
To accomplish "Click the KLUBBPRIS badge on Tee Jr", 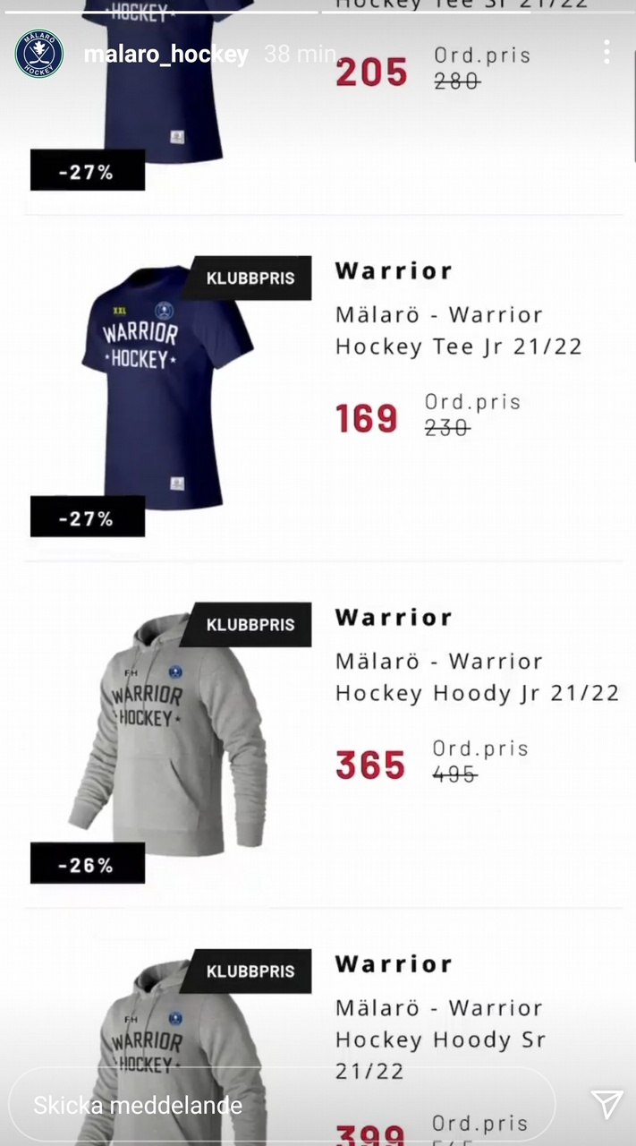I will pos(250,278).
